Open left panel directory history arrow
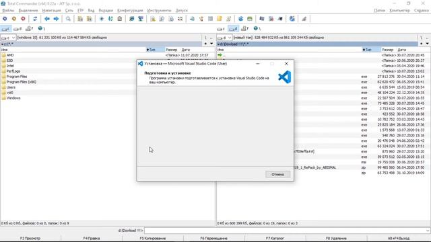This screenshot has height=242, width=431. pos(211,44)
